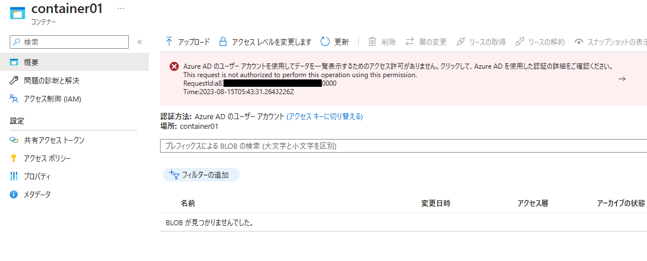The width and height of the screenshot is (647, 261).
Task: Click the blob prefix search field
Action: [x=397, y=146]
